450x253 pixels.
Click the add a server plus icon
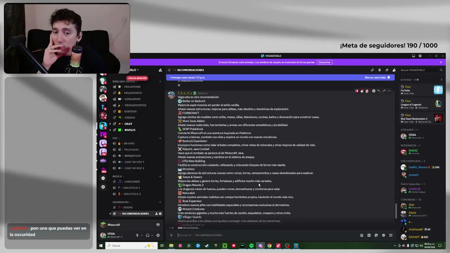pos(103,178)
